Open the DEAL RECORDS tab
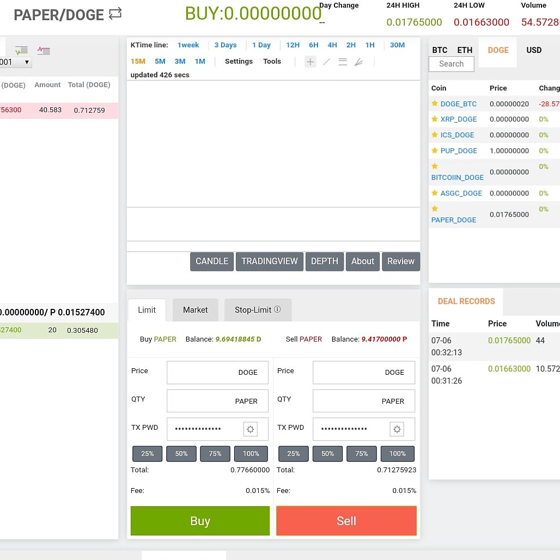 point(466,301)
